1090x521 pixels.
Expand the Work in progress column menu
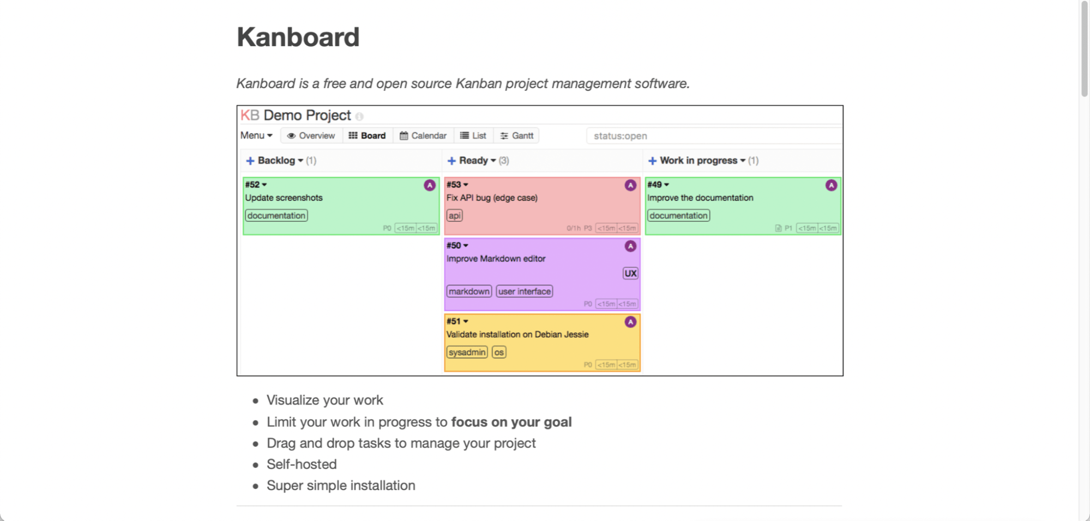click(743, 161)
